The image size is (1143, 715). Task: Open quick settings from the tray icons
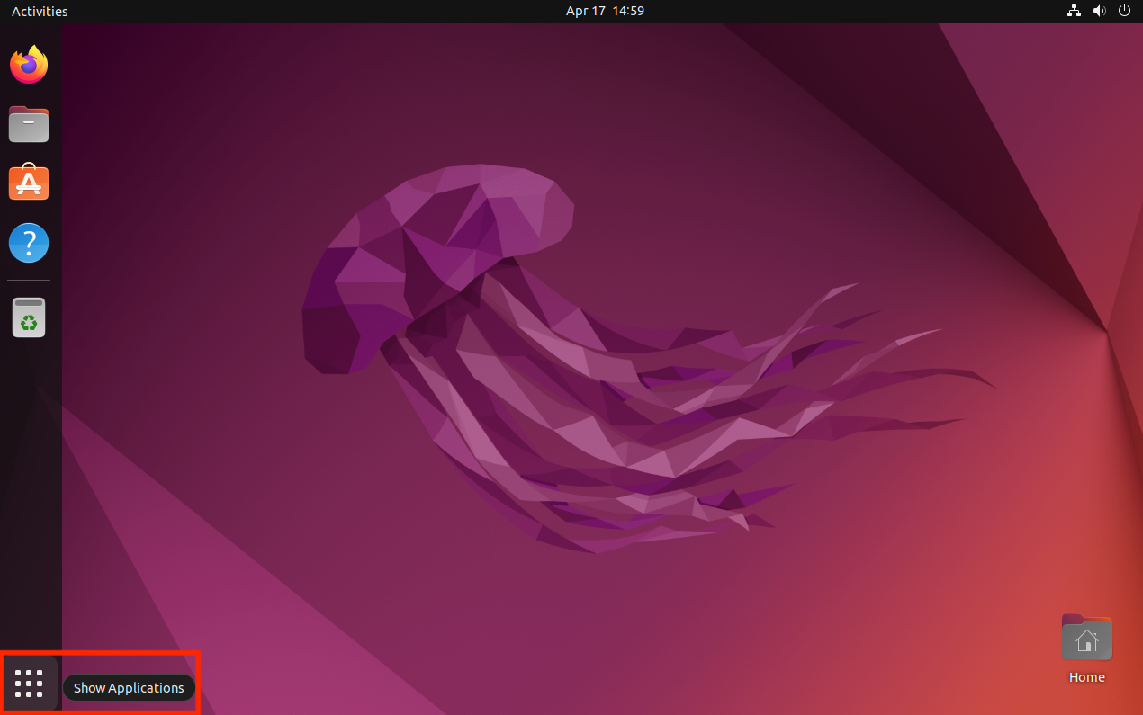tap(1099, 11)
